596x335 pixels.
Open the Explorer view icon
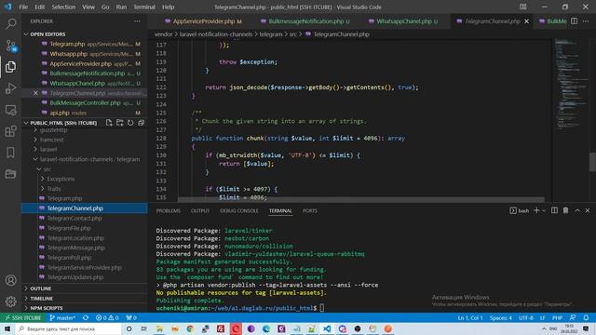point(10,67)
